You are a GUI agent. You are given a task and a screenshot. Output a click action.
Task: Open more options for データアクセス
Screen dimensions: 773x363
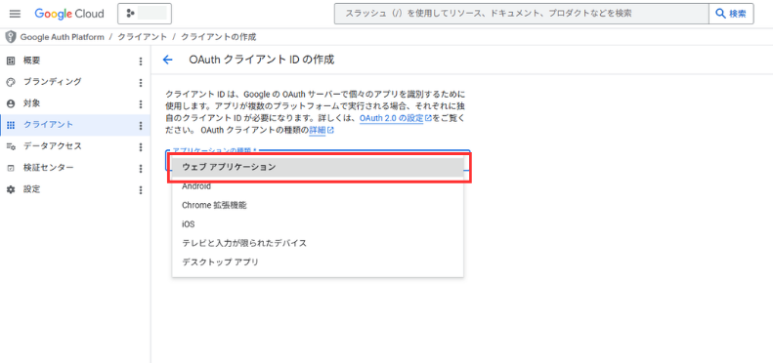141,146
